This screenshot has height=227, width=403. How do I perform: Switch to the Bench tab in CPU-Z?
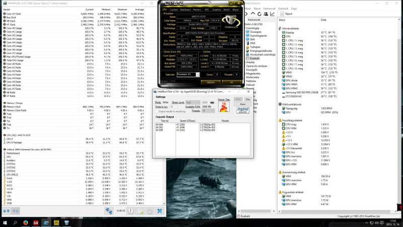pos(226,10)
